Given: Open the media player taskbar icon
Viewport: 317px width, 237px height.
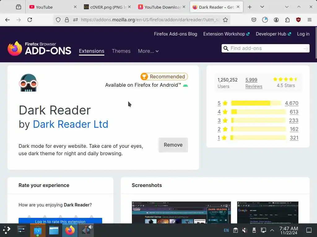Looking at the screenshot, I should coord(86,230).
